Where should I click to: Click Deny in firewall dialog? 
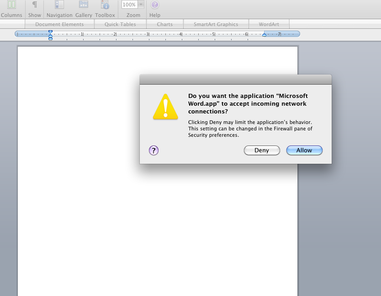(262, 151)
